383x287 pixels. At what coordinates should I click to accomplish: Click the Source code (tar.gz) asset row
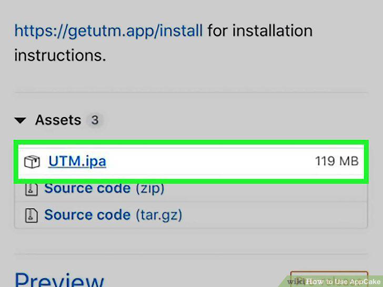pyautogui.click(x=191, y=215)
